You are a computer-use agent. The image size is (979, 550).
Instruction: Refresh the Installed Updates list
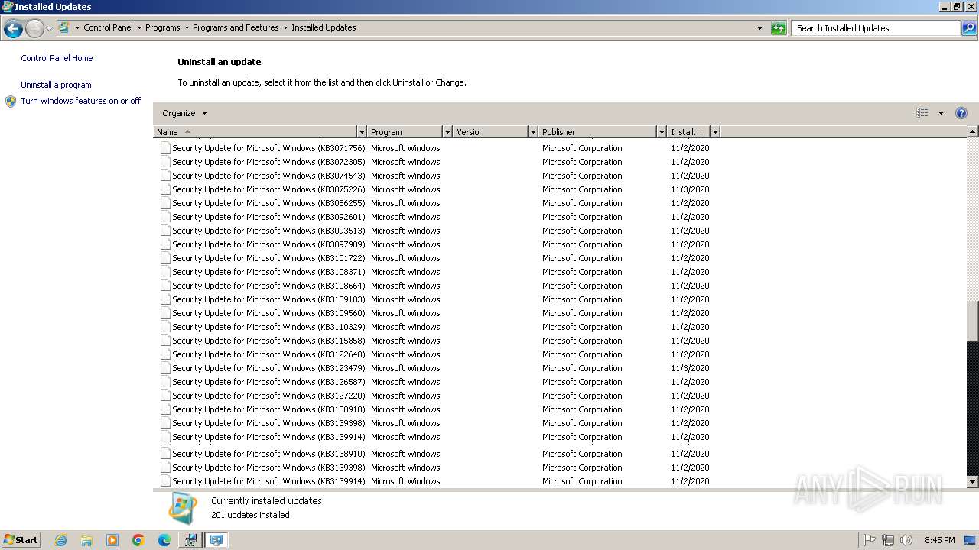point(779,28)
